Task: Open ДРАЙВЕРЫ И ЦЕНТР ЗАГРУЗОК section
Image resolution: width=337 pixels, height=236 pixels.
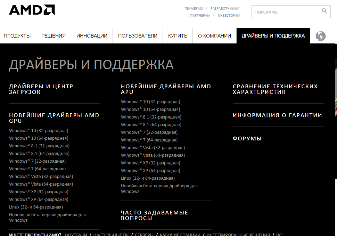Action: (41, 89)
